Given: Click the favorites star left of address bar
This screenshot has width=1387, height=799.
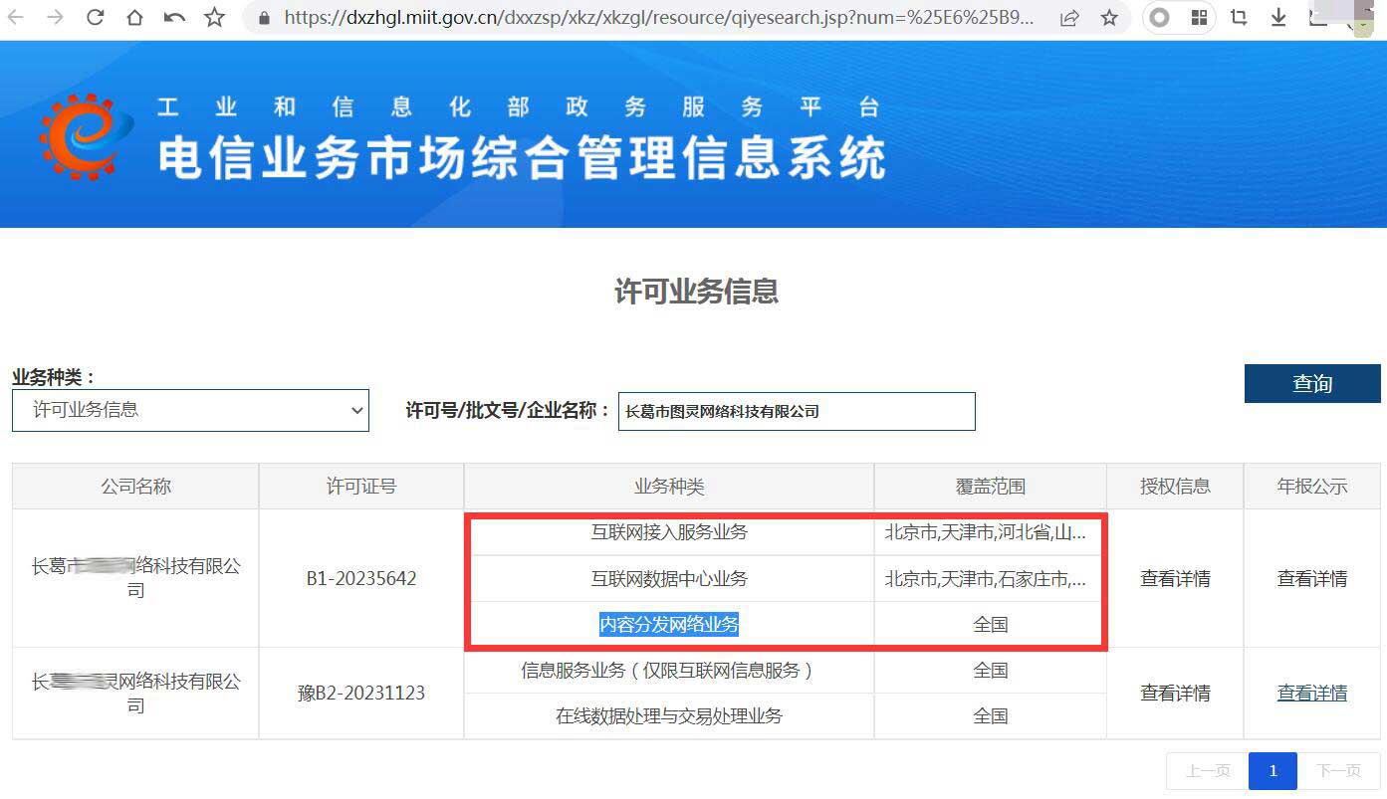Looking at the screenshot, I should [x=214, y=17].
